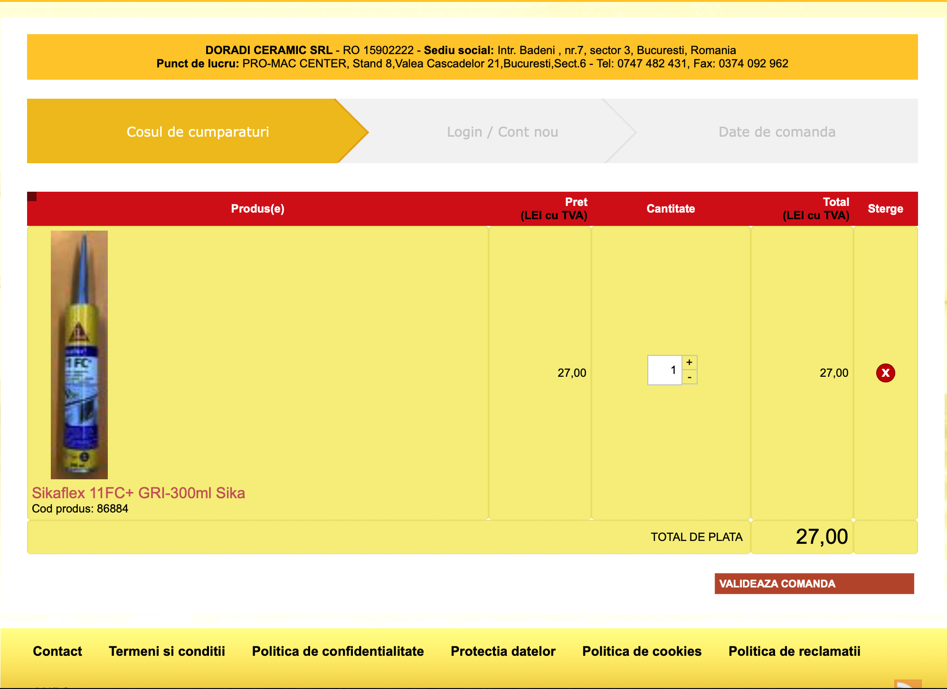Open Politica de reclamatii link
The width and height of the screenshot is (947, 689).
click(794, 651)
